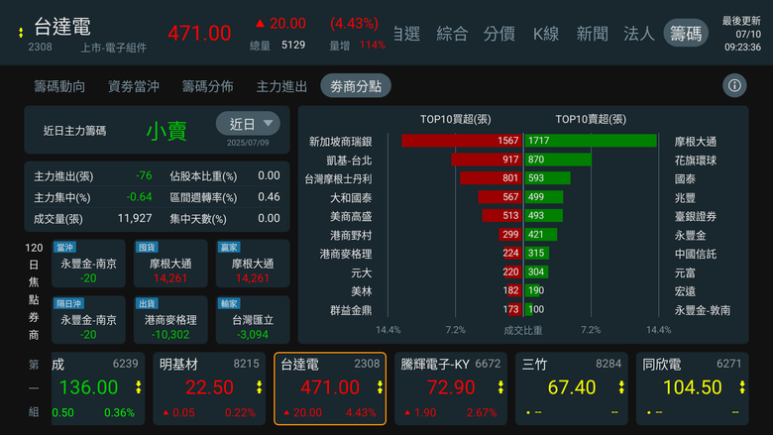The width and height of the screenshot is (773, 435).
Task: Open the K線 chart tab
Action: [x=546, y=34]
